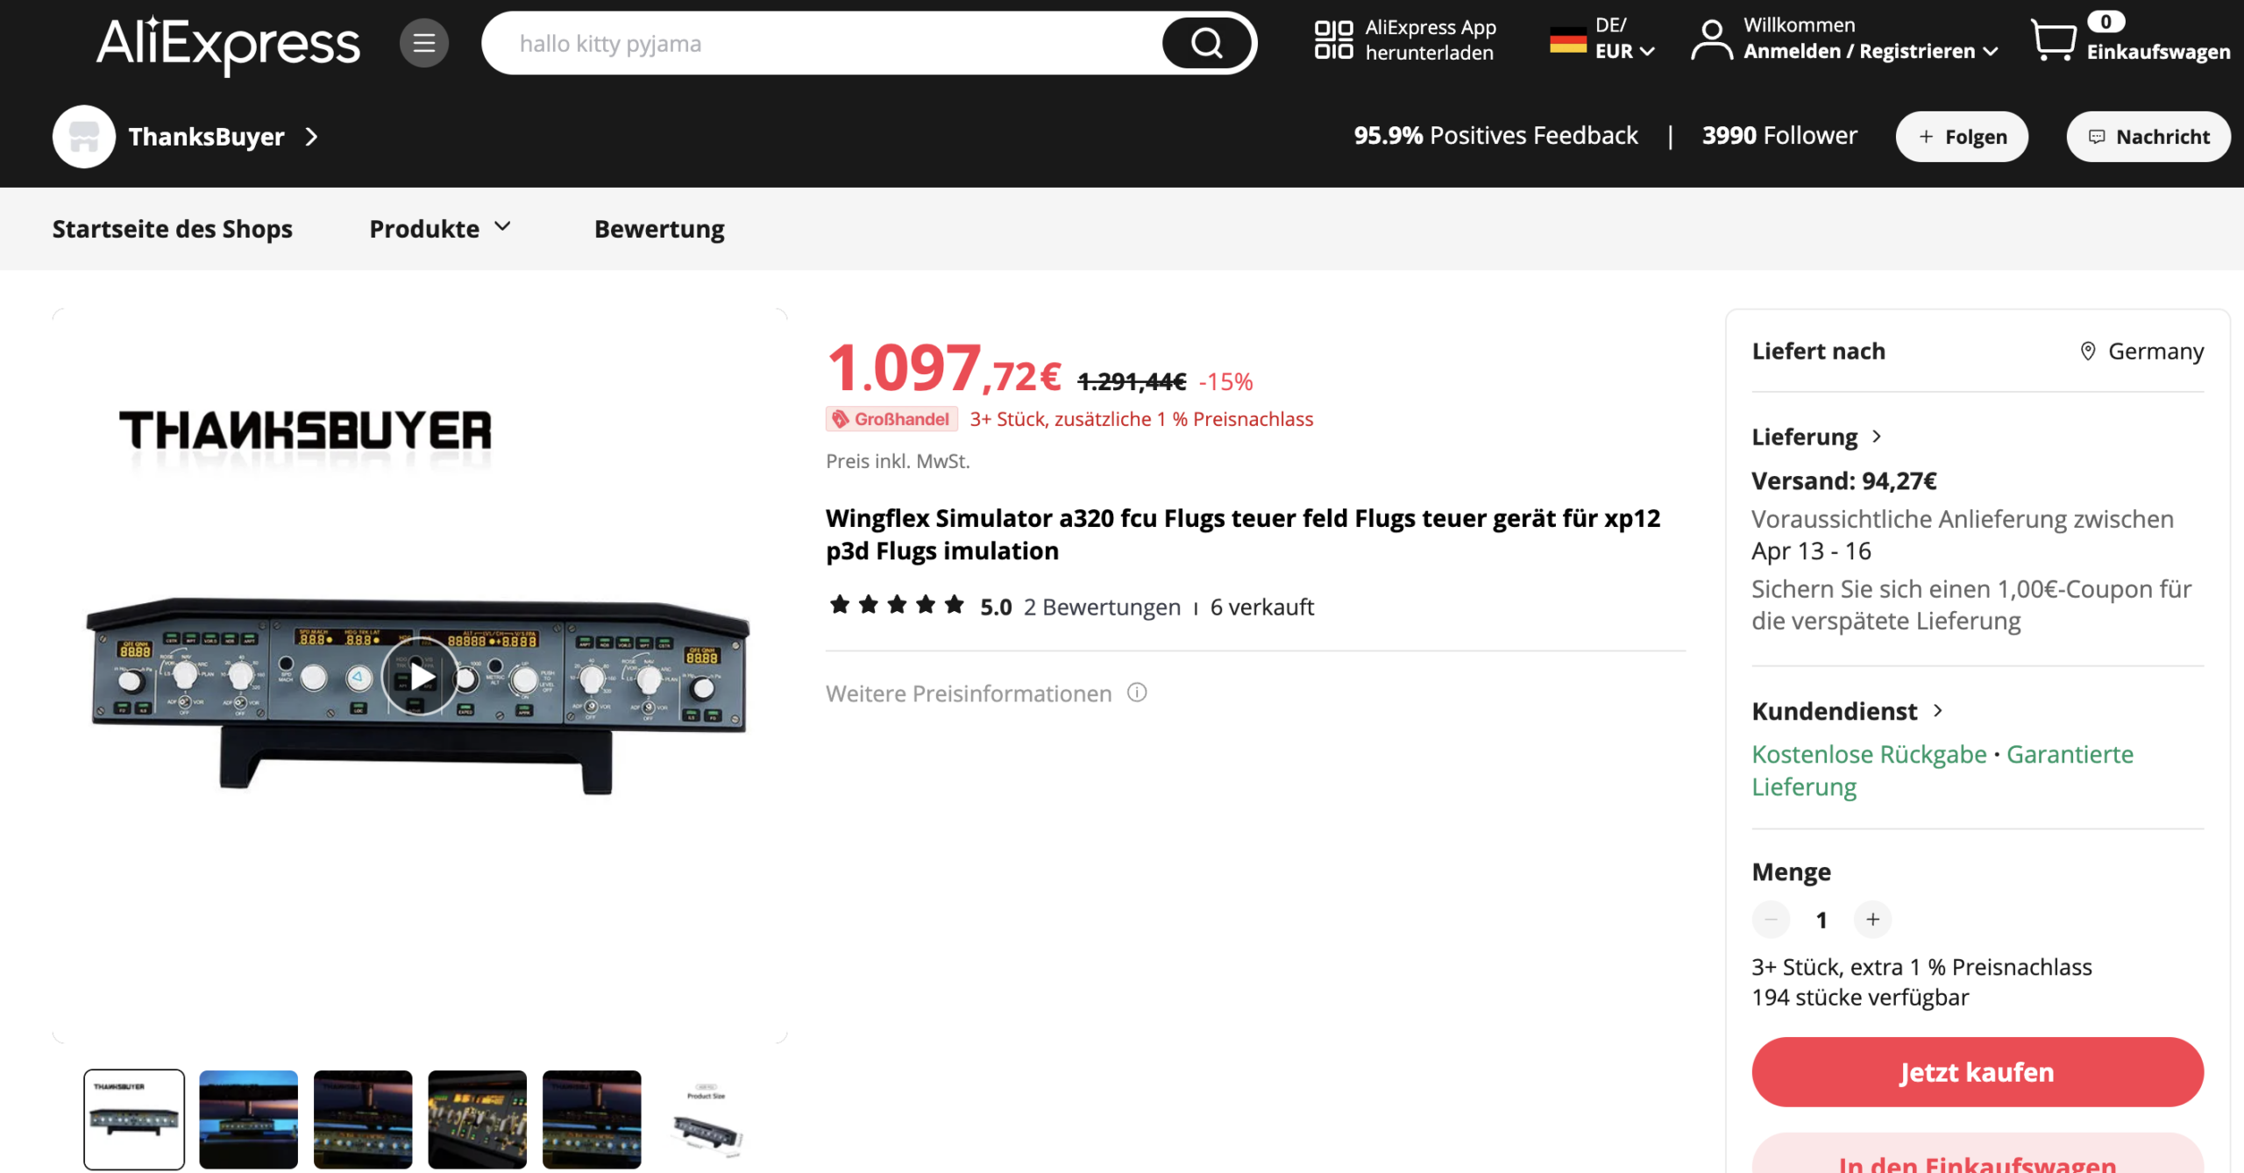
Task: Click the ThanksBuyer store avatar icon
Action: [84, 137]
